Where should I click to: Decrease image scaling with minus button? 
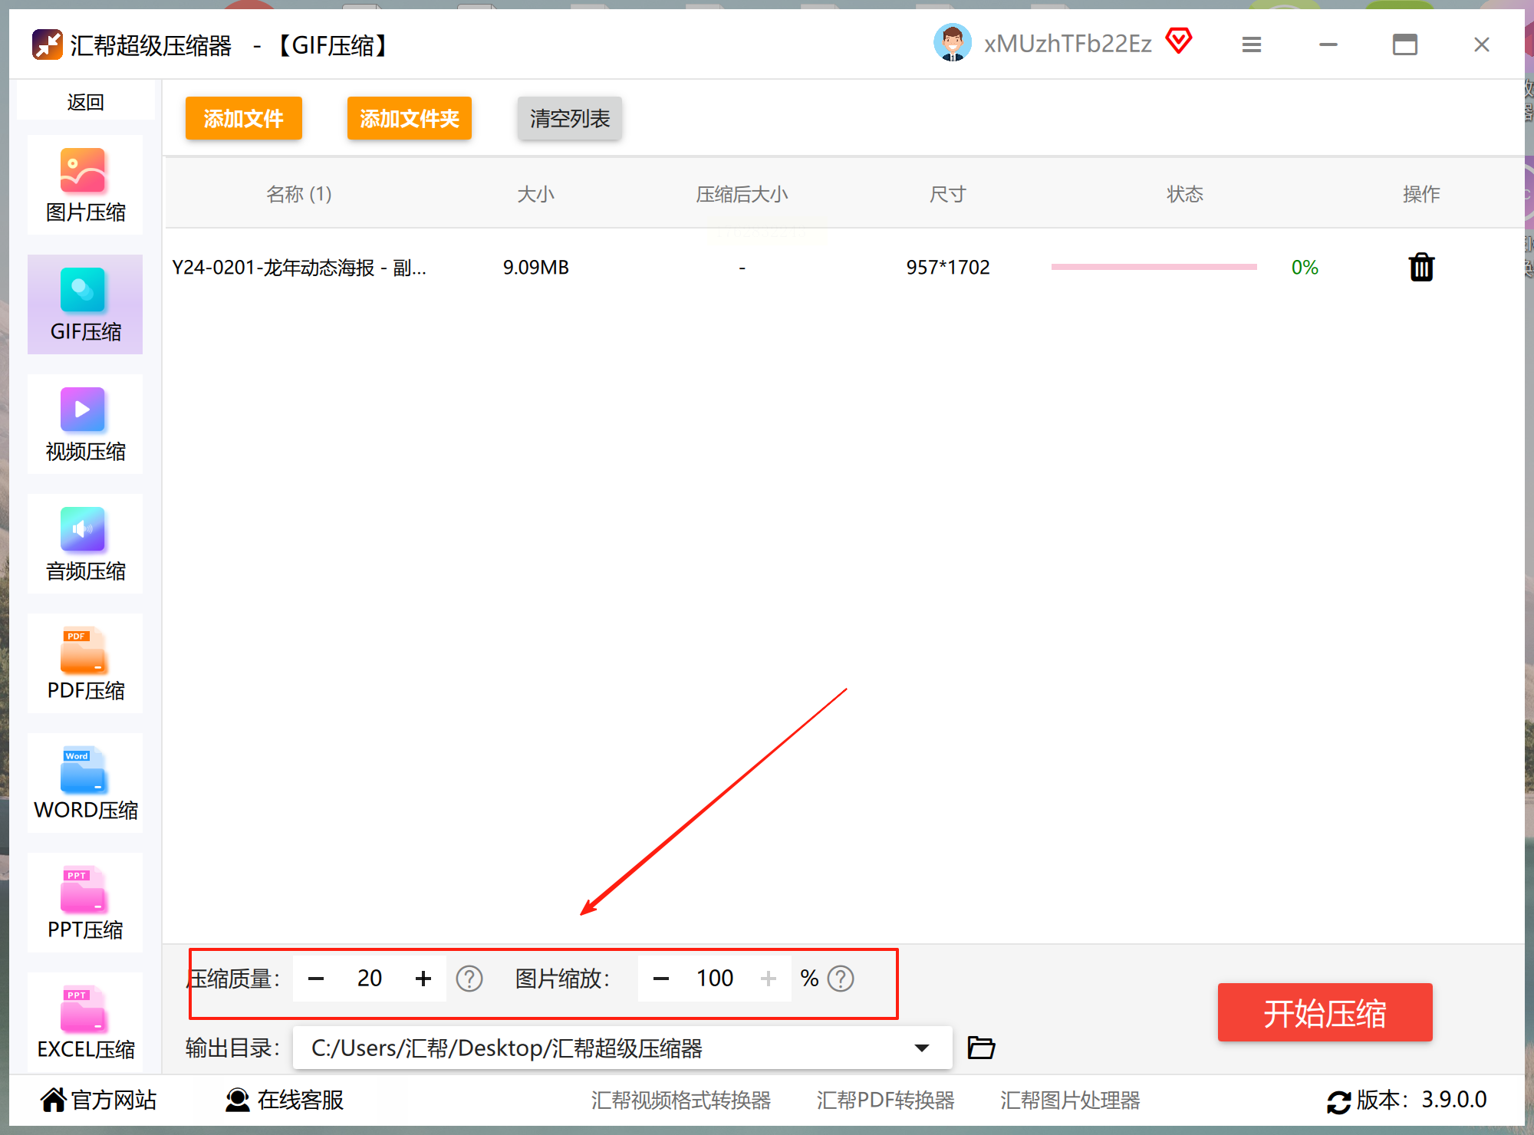[661, 979]
